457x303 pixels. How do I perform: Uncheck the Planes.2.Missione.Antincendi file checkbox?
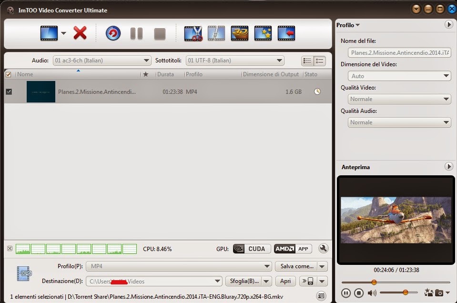pos(9,92)
